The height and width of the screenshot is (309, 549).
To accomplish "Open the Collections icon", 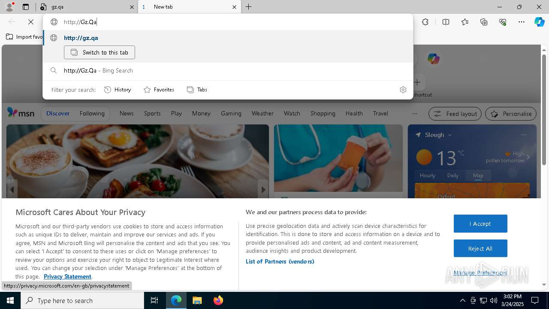I will [484, 22].
